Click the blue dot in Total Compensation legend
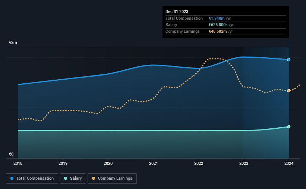 (12, 178)
